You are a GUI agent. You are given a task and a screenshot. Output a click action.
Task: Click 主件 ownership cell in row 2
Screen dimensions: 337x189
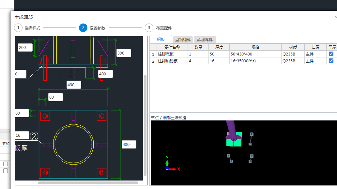315,61
